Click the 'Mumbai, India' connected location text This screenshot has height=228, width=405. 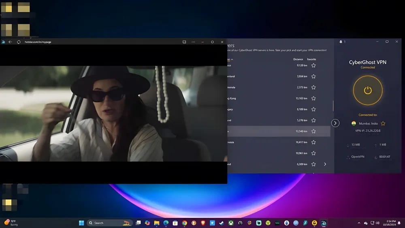[x=368, y=123]
